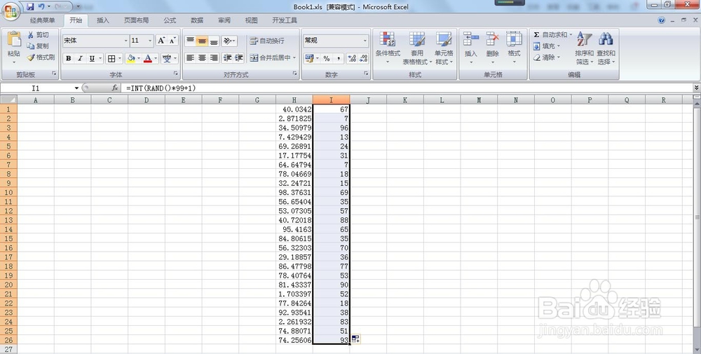Toggle Underline formatting
The image size is (701, 354).
click(x=92, y=59)
